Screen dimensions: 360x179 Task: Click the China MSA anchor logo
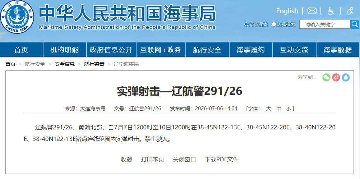[x=17, y=17]
